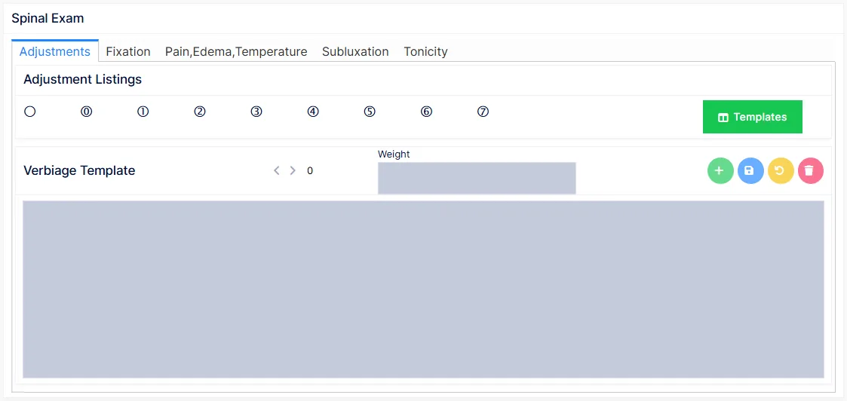Save the verbiage template with the blue disk icon
This screenshot has height=401, width=847.
[x=750, y=170]
